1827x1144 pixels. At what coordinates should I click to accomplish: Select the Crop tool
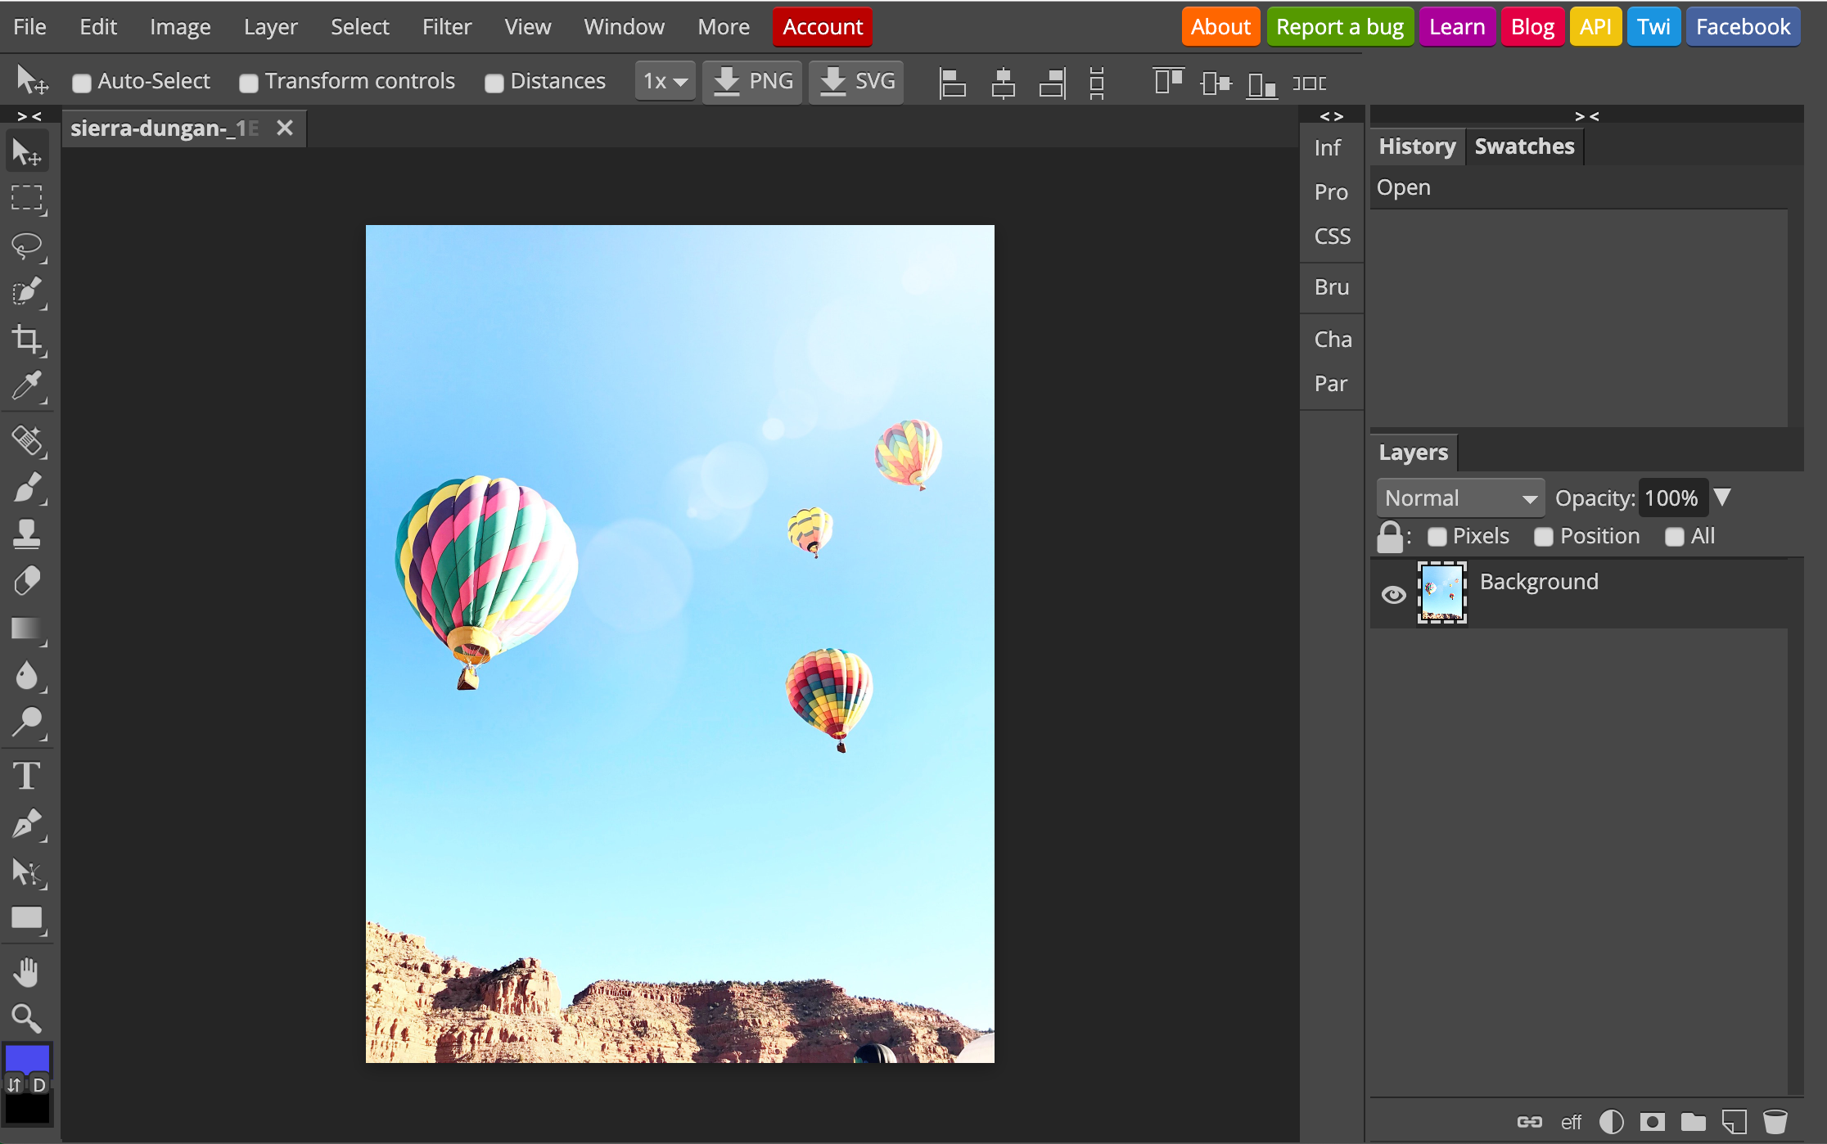coord(27,340)
